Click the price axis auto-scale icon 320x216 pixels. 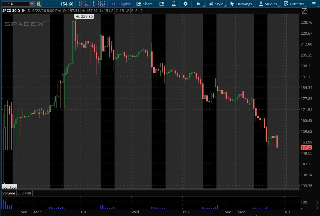pyautogui.click(x=304, y=11)
